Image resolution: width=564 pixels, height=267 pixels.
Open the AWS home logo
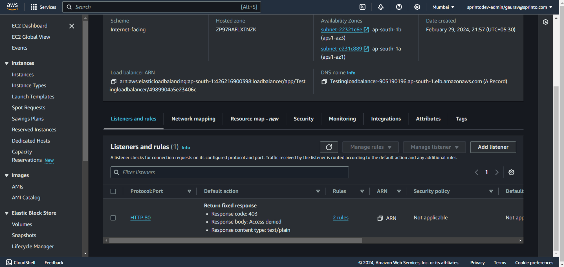12,7
